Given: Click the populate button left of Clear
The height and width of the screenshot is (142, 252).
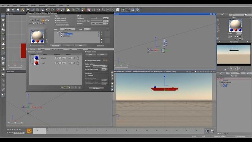Looking at the screenshot, I should pyautogui.click(x=56, y=46).
